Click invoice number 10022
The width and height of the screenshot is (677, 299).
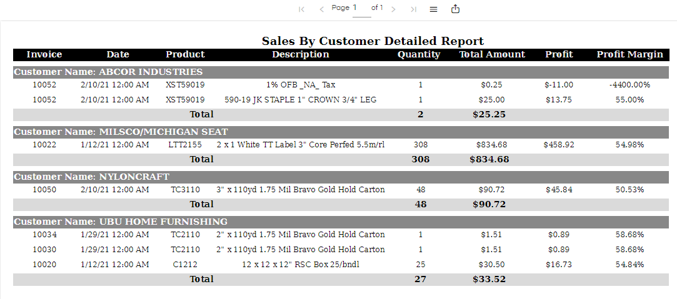(x=44, y=145)
